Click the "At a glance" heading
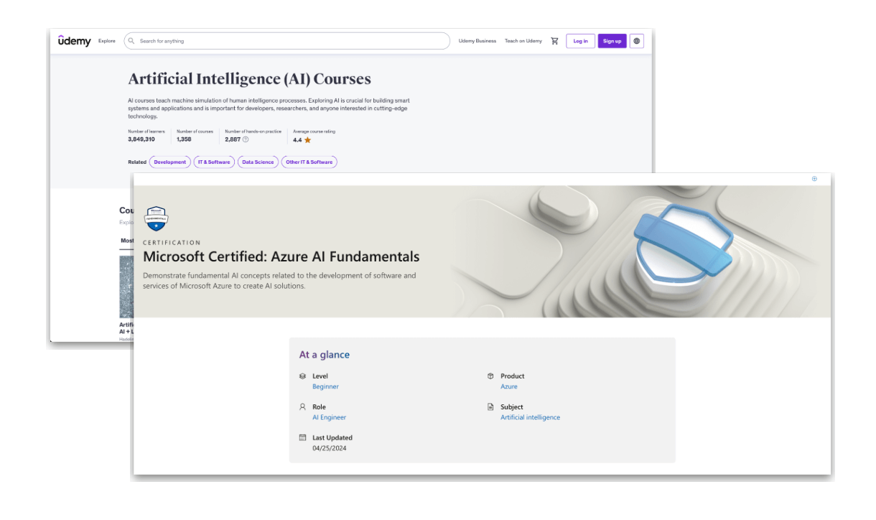This screenshot has height=520, width=876. (x=325, y=355)
